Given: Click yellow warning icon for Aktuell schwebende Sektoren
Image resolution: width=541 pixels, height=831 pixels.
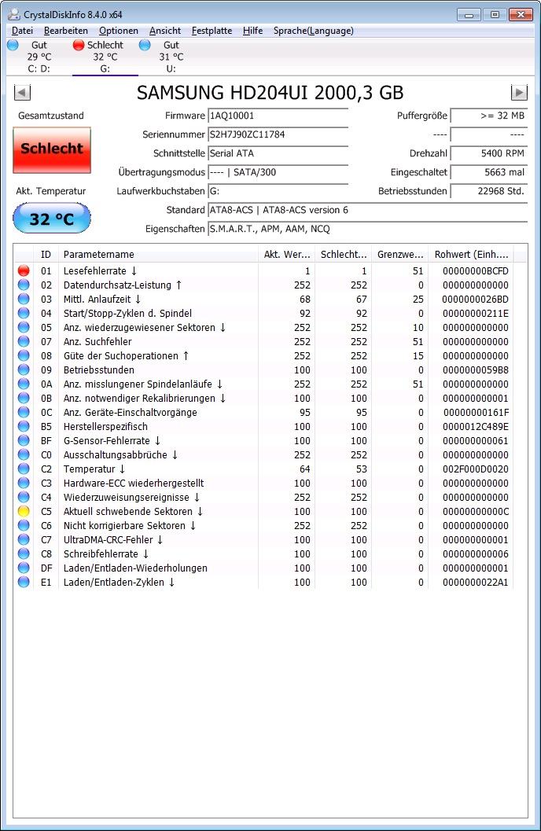Looking at the screenshot, I should point(24,511).
